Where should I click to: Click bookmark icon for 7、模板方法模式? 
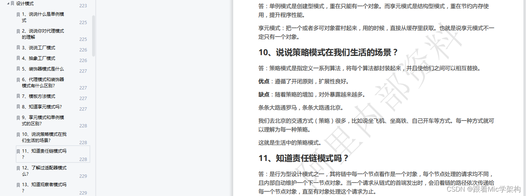pyautogui.click(x=18, y=96)
